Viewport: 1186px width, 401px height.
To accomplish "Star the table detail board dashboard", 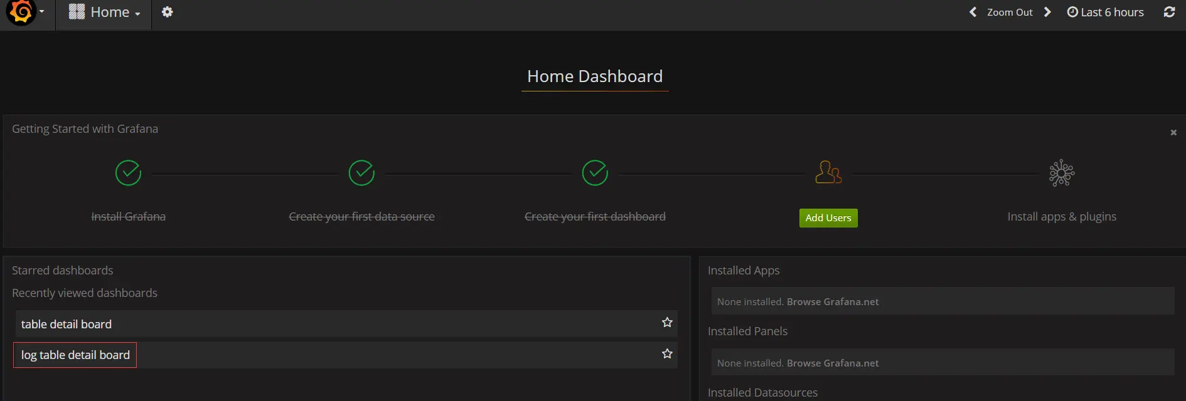I will [667, 322].
